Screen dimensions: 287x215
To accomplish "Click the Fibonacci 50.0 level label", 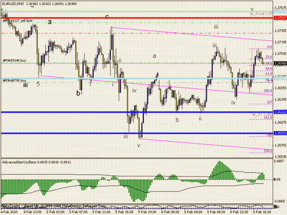I will 269,69.
